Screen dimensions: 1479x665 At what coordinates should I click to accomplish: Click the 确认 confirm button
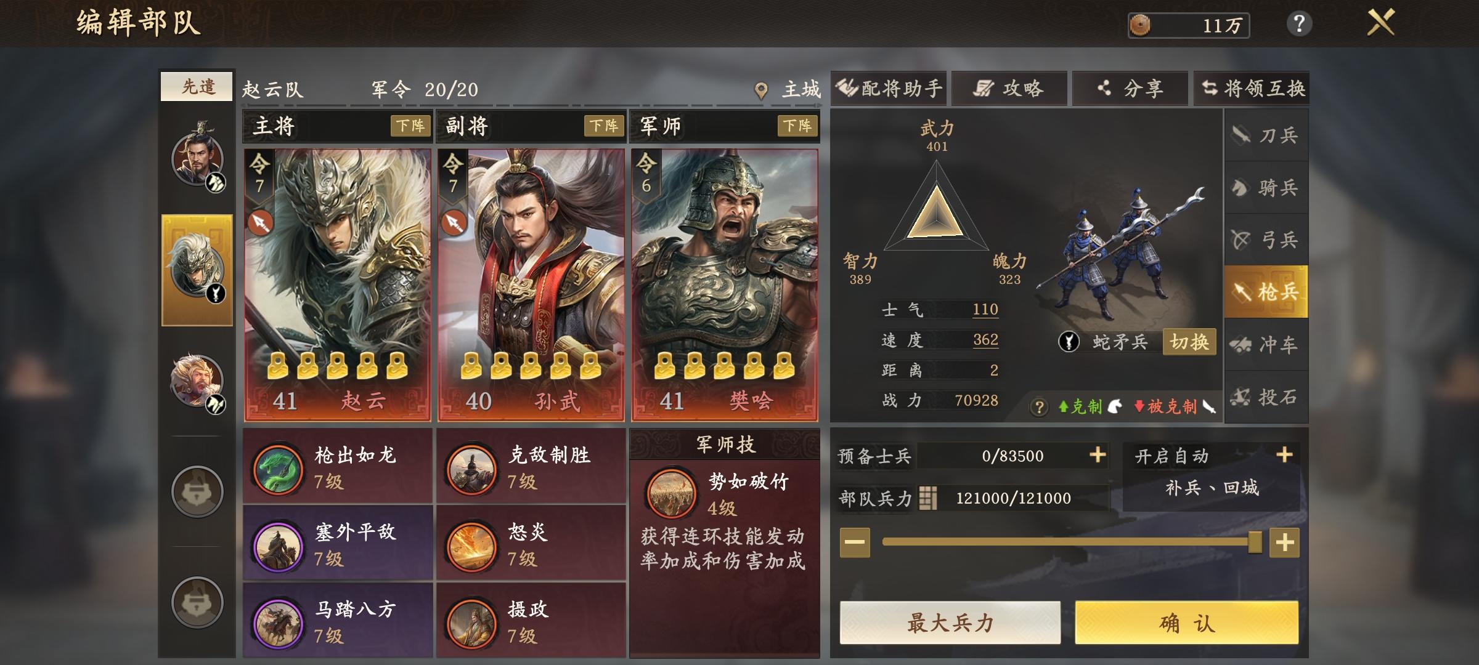tap(1187, 623)
